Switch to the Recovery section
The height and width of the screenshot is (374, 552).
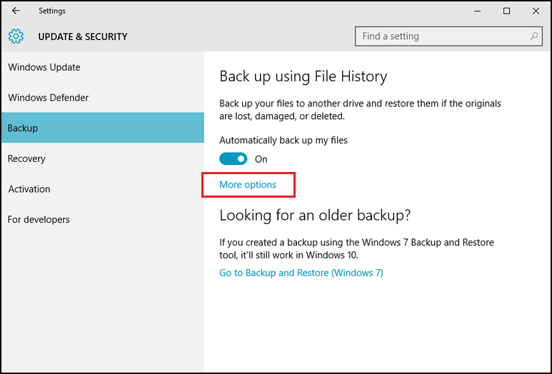(26, 158)
